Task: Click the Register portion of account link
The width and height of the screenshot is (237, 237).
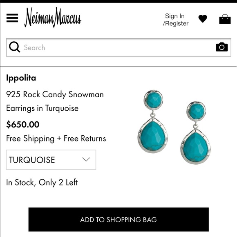Action: pyautogui.click(x=175, y=24)
